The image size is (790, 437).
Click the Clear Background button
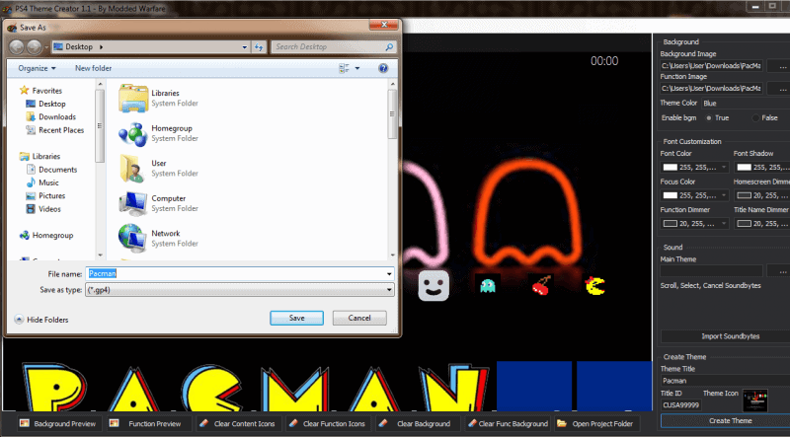pos(418,423)
